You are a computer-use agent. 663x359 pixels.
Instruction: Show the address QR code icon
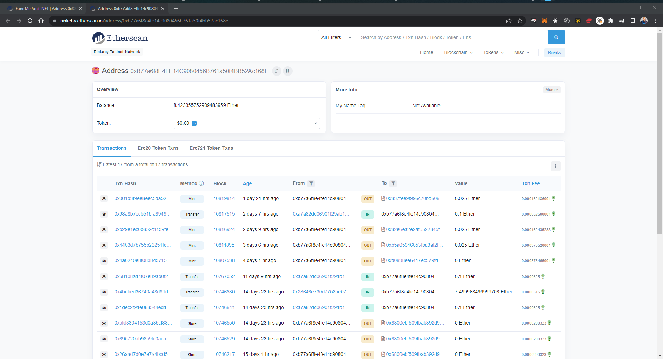click(288, 71)
